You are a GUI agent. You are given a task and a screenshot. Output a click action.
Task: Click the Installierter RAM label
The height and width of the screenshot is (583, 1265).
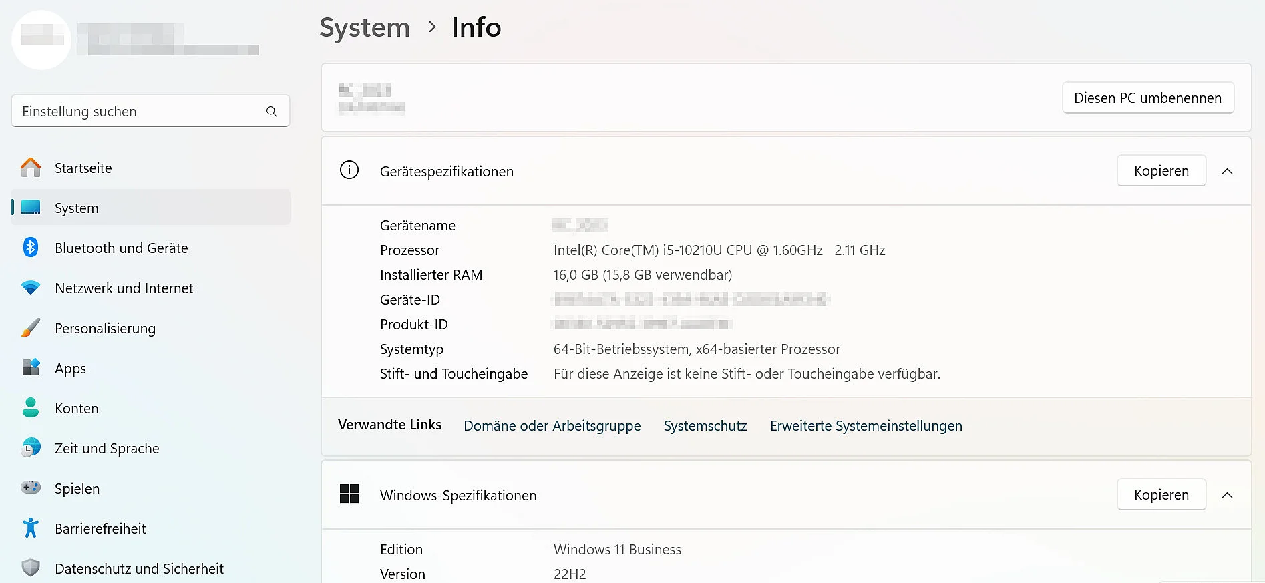tap(431, 275)
